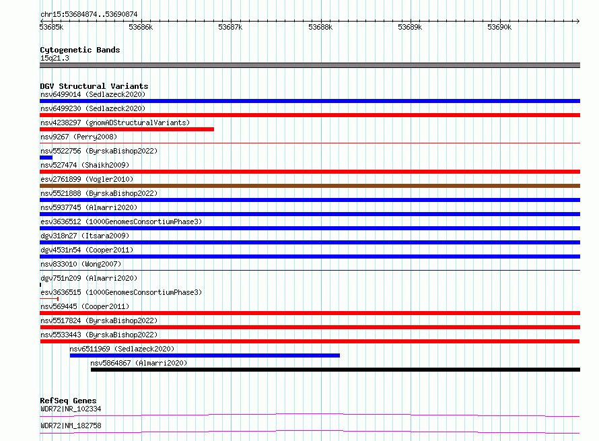Click the nsv5522756 (ByrskaBishop2022) label
The image size is (599, 441).
[x=99, y=151]
